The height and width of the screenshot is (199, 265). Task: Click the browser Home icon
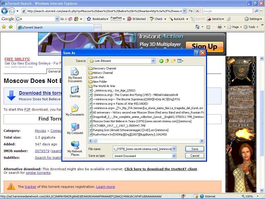click(197, 27)
